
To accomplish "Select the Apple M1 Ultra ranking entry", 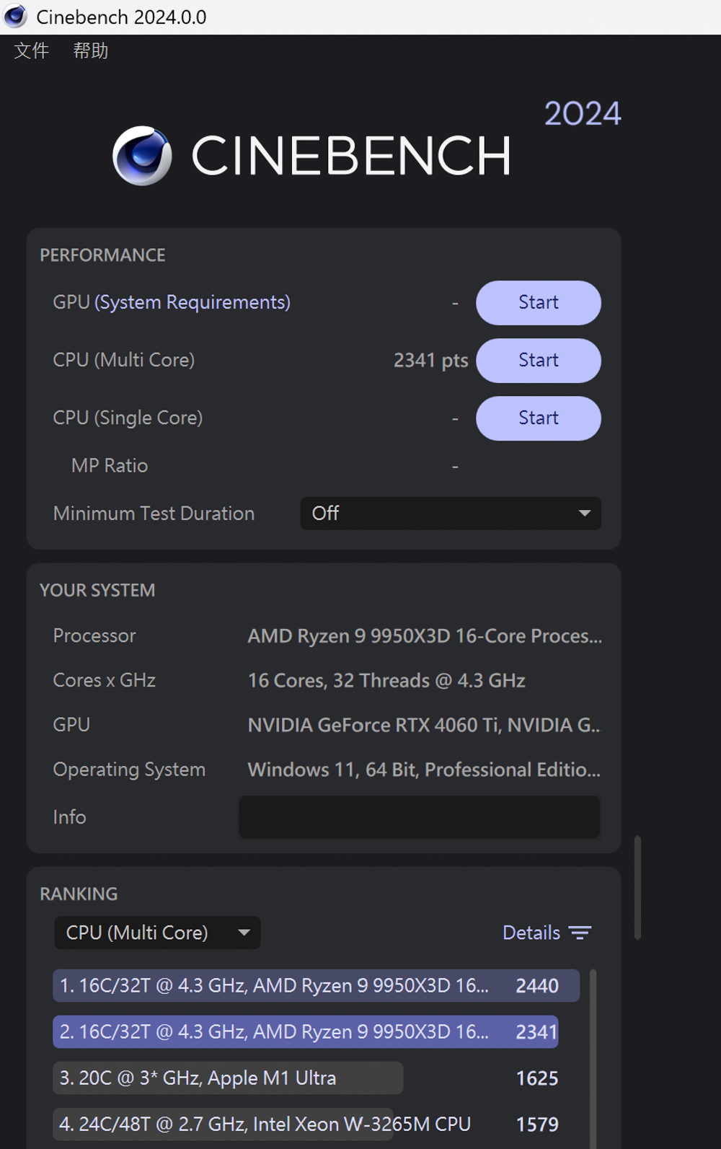I will pos(228,1078).
